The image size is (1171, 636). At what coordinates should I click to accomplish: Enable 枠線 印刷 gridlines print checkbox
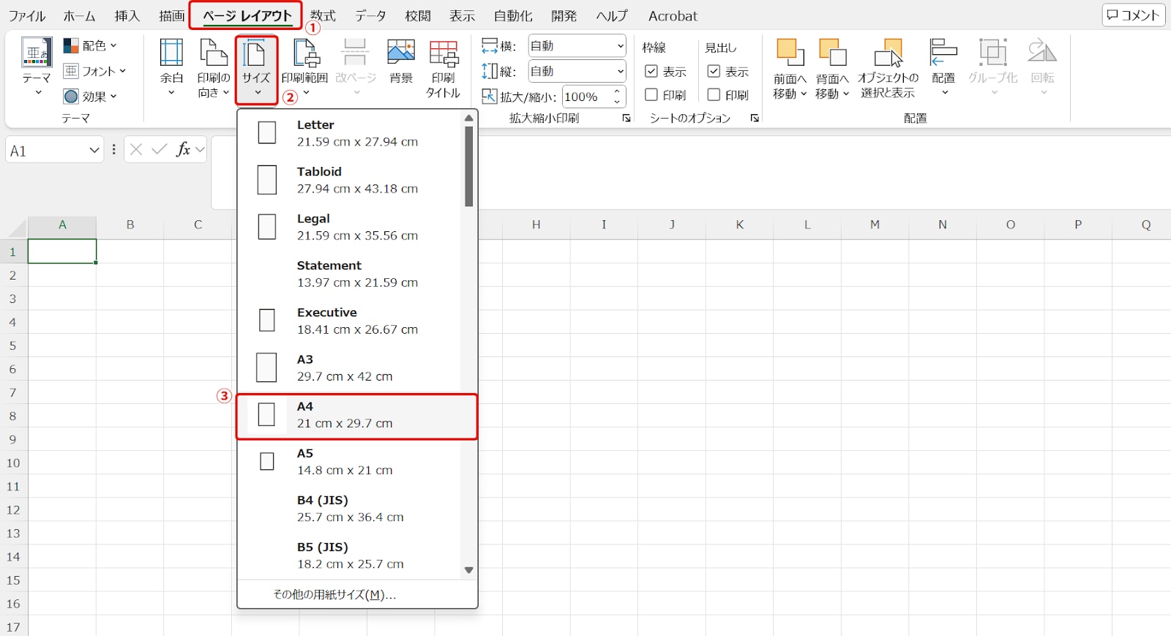tap(651, 95)
